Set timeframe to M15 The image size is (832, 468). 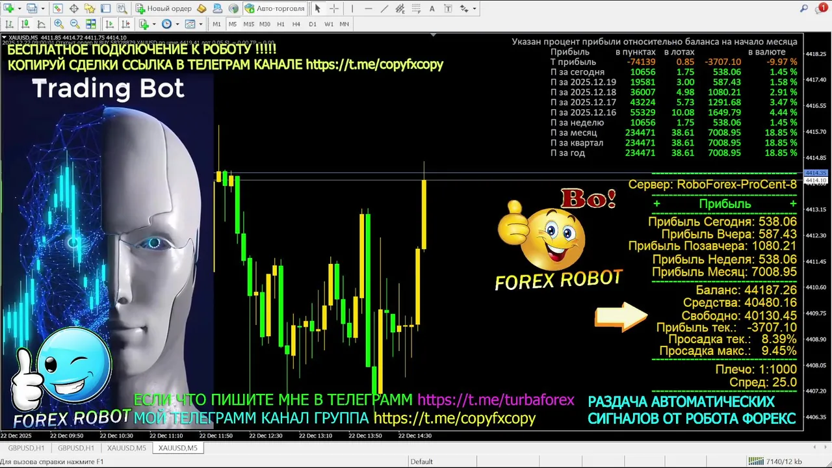[x=248, y=24]
